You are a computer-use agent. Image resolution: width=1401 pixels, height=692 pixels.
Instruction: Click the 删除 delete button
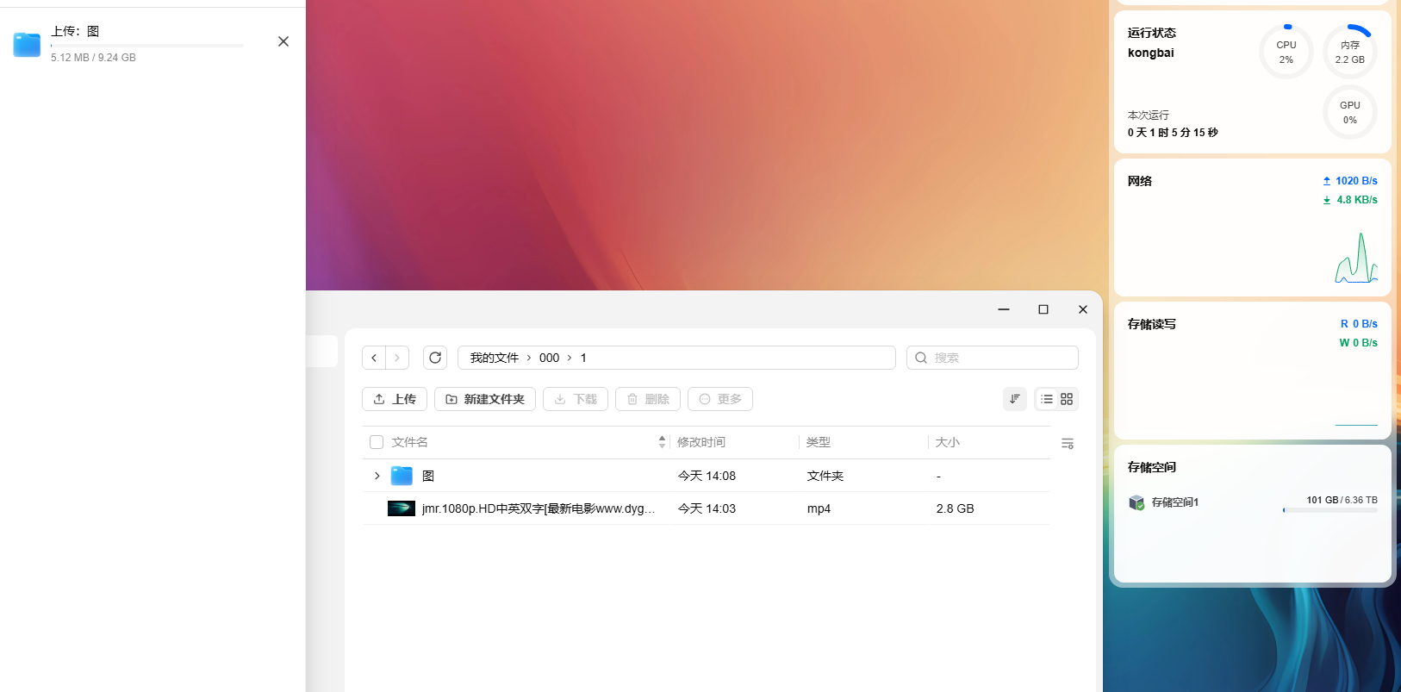click(648, 399)
